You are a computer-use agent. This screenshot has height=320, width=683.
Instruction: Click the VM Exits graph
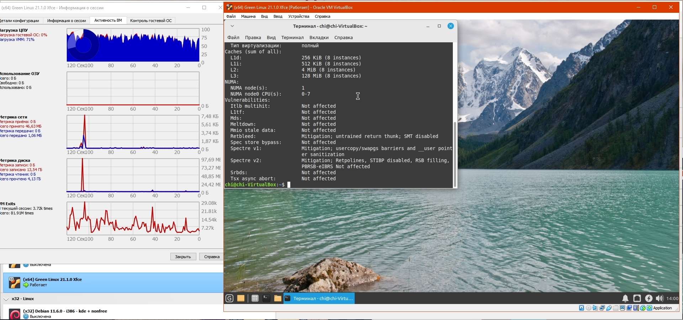(x=133, y=219)
